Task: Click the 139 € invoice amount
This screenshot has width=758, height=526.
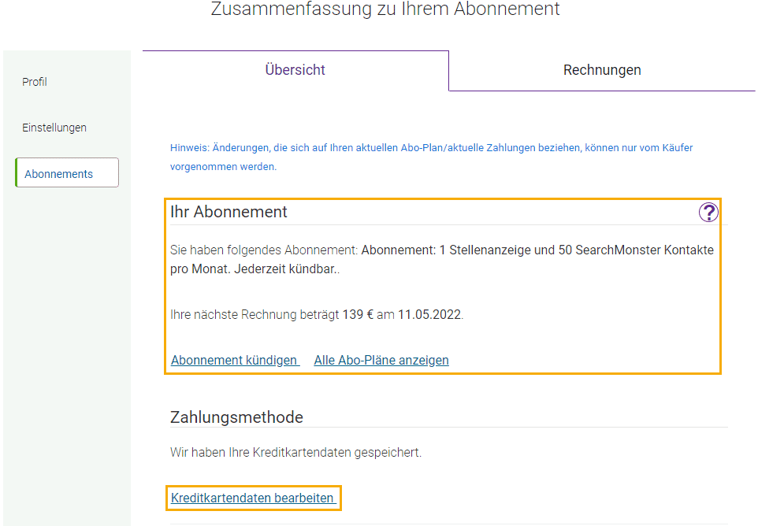Action: click(358, 315)
